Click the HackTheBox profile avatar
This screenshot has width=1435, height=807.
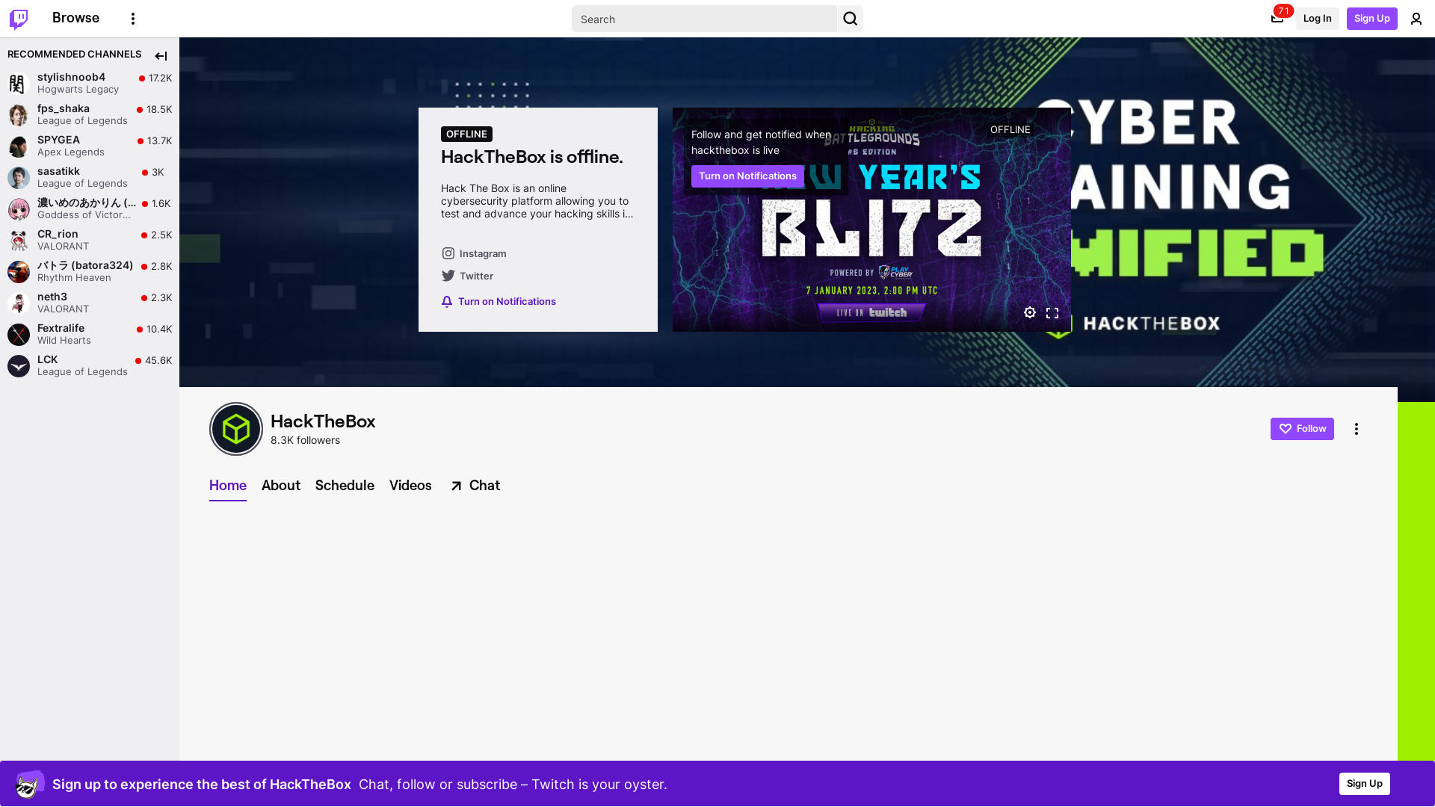tap(236, 429)
